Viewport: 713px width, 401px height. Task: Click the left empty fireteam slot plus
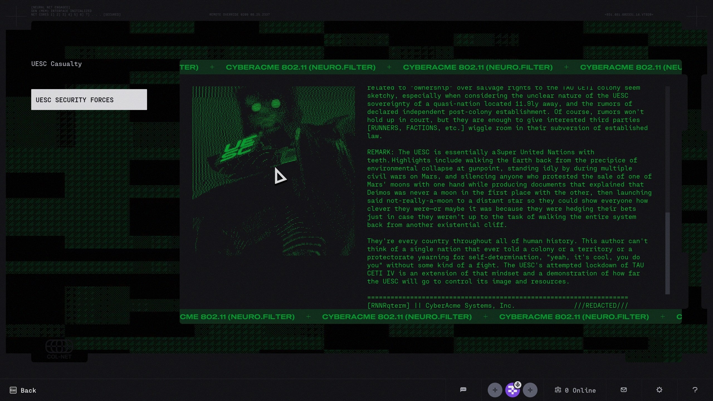pos(495,390)
